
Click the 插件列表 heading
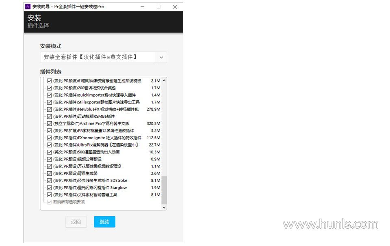pos(50,72)
